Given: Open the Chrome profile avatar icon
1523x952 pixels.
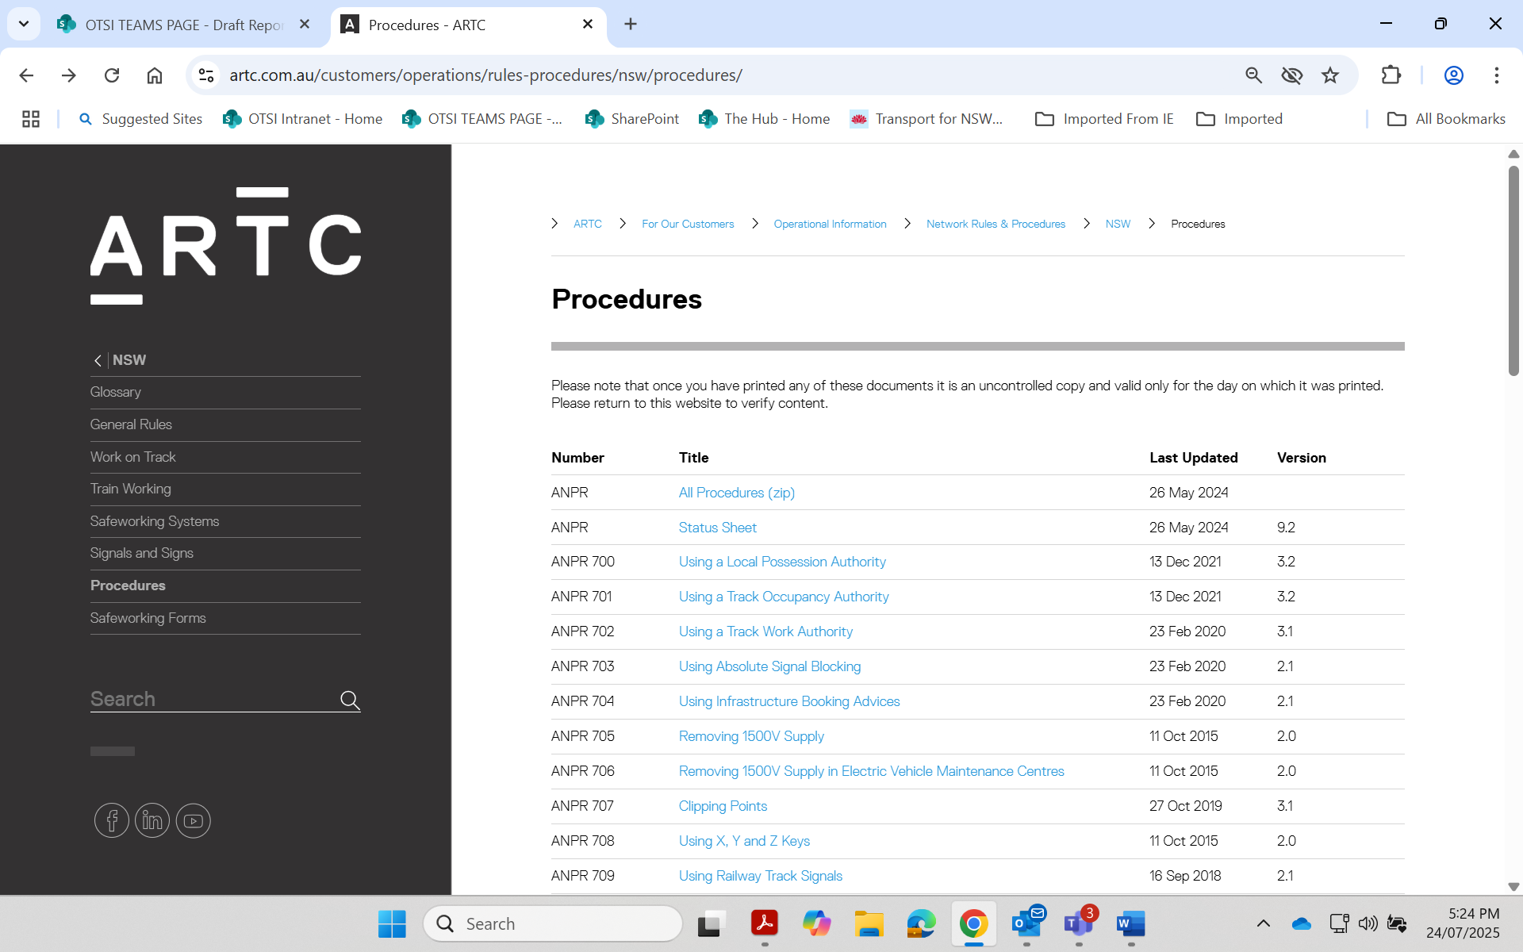Looking at the screenshot, I should click(x=1453, y=75).
